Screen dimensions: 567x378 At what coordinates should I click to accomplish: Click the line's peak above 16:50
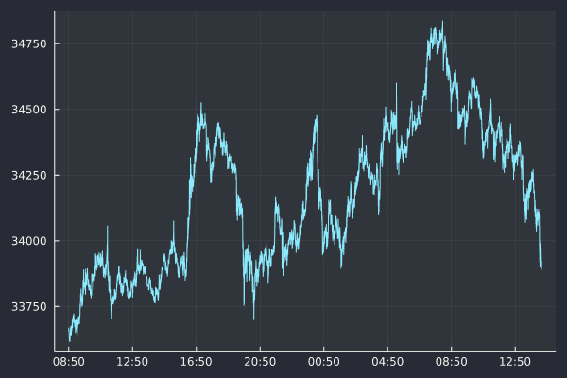pyautogui.click(x=200, y=103)
